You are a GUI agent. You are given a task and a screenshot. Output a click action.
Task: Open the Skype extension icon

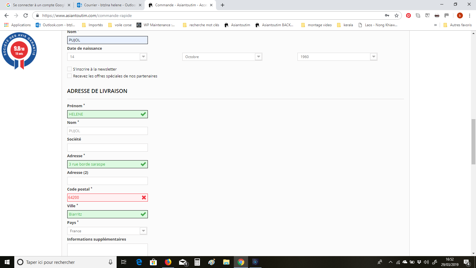tap(418, 15)
